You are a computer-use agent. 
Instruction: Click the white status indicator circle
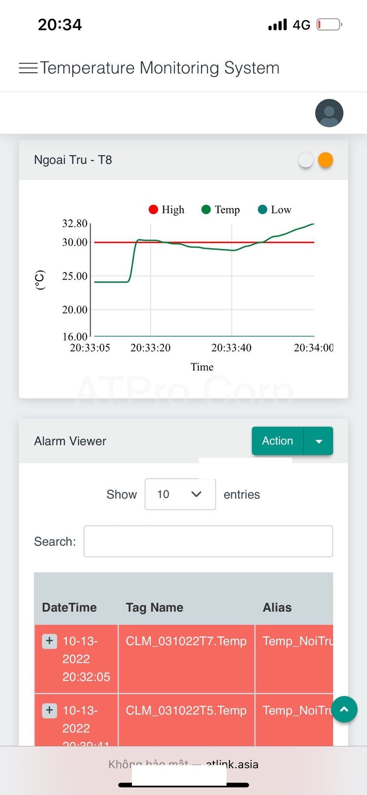(306, 160)
